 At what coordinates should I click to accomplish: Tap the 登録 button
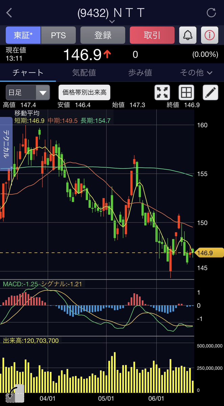pyautogui.click(x=103, y=35)
